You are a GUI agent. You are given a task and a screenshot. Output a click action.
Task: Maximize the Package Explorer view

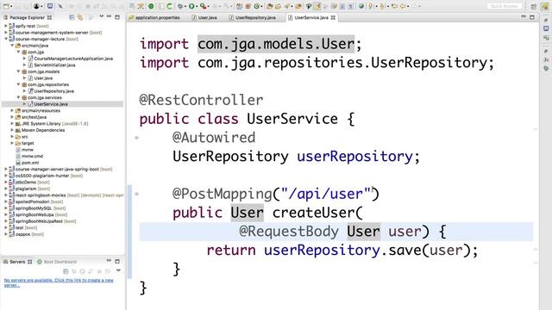117,17
